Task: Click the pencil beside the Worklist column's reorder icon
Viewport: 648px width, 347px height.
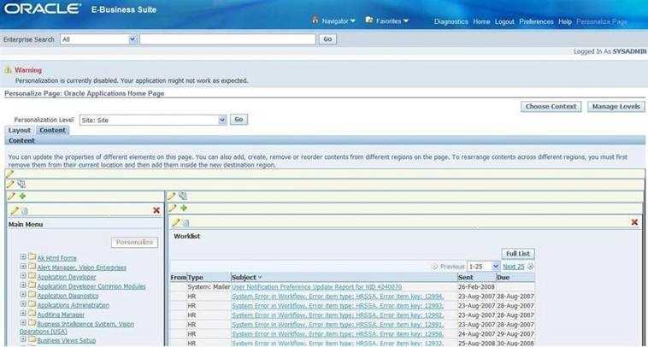Action: coord(172,197)
